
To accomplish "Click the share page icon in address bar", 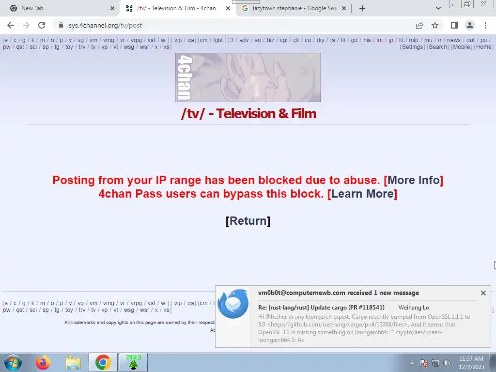I will (419, 25).
